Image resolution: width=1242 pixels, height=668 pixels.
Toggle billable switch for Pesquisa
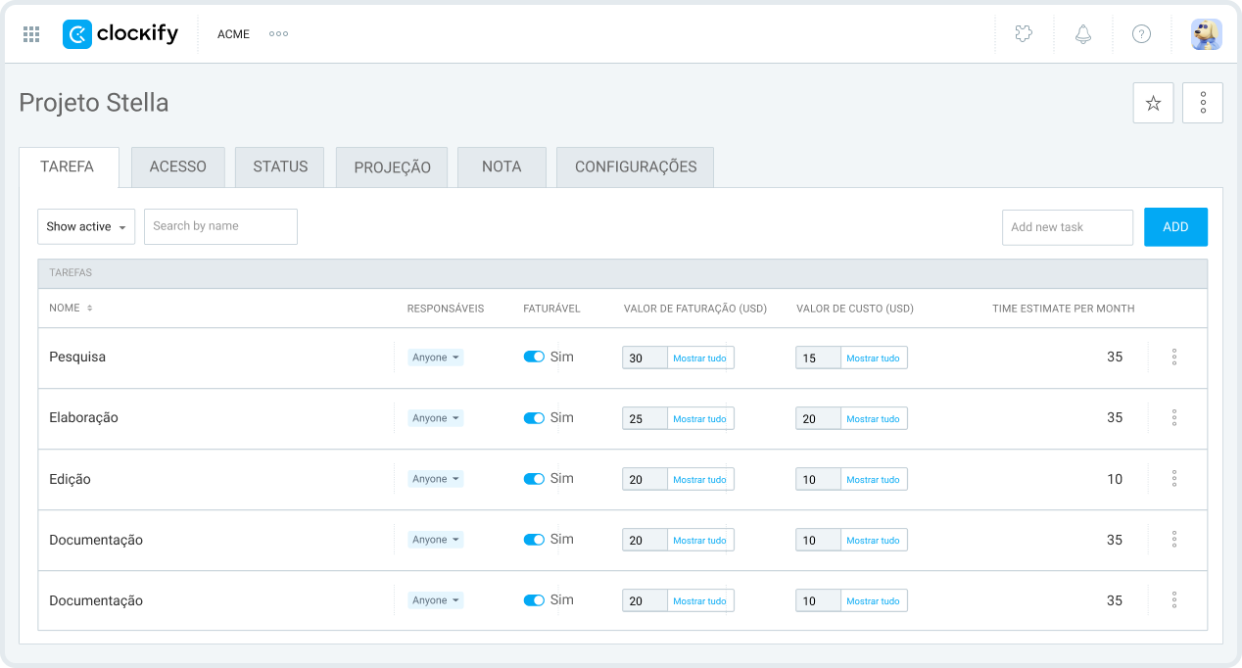(x=534, y=358)
